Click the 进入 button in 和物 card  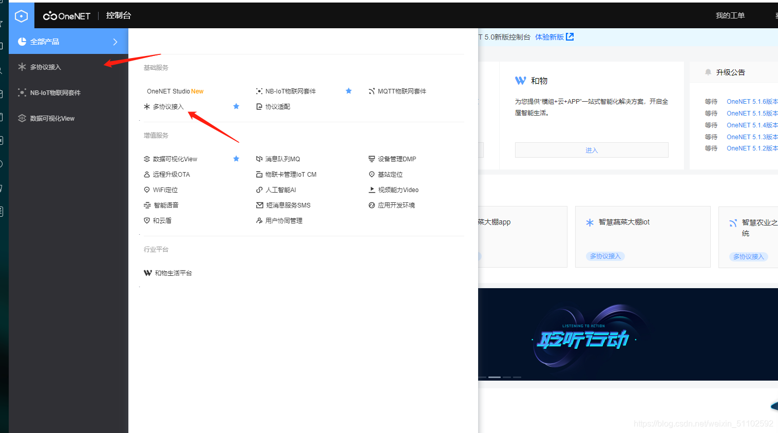592,150
